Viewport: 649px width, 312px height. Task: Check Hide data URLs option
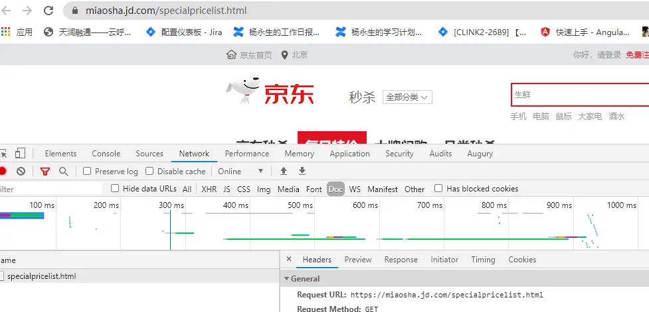(115, 189)
